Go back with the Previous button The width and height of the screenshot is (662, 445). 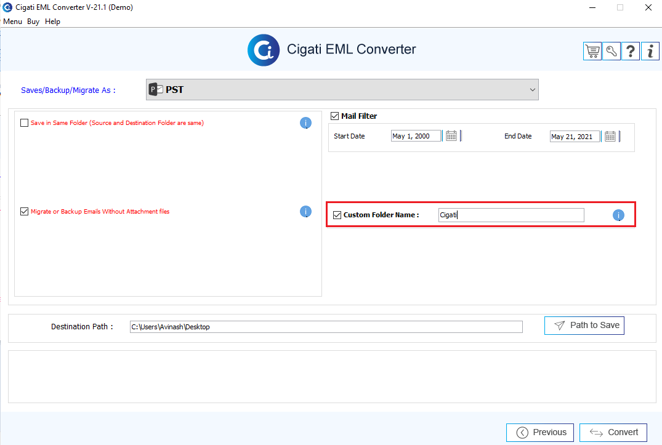(x=540, y=432)
